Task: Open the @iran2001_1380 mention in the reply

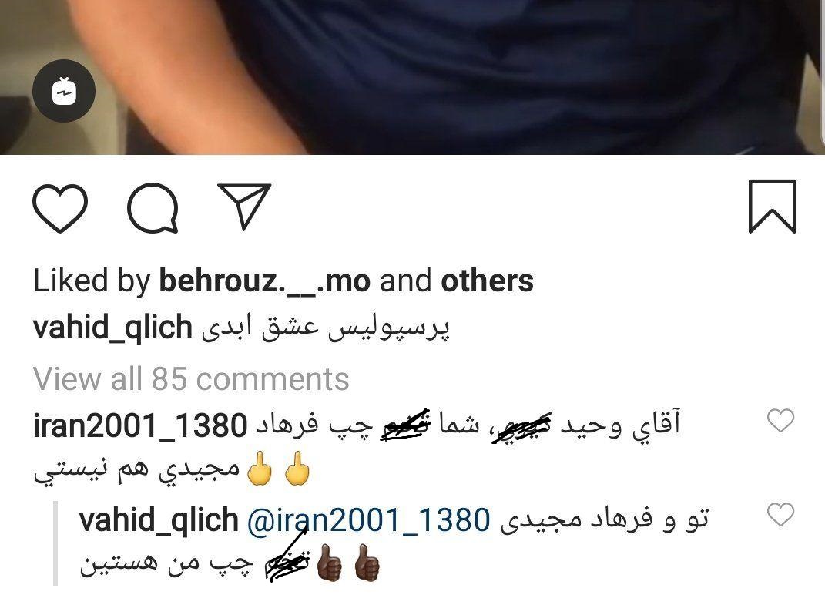Action: pos(368,520)
